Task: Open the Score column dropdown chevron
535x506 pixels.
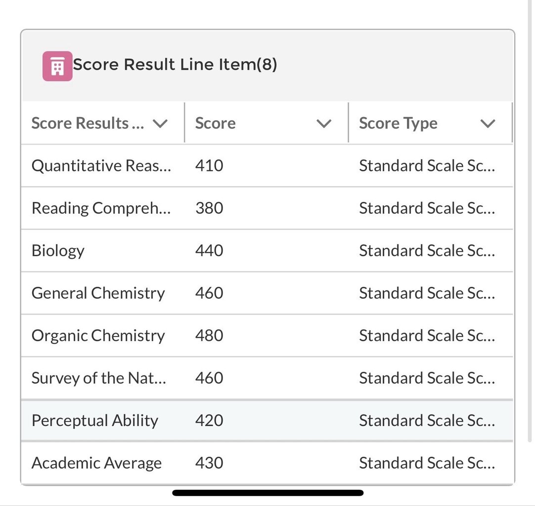Action: (324, 124)
